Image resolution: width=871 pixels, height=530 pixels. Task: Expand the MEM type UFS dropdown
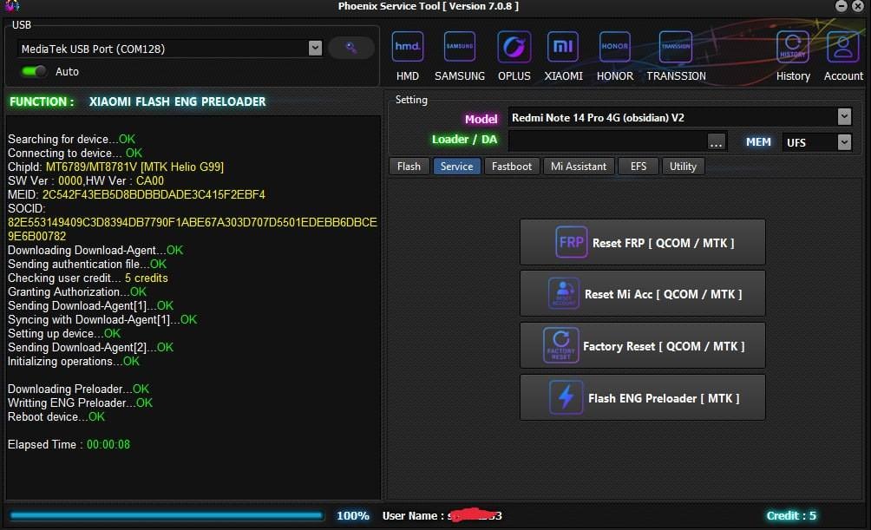click(844, 141)
